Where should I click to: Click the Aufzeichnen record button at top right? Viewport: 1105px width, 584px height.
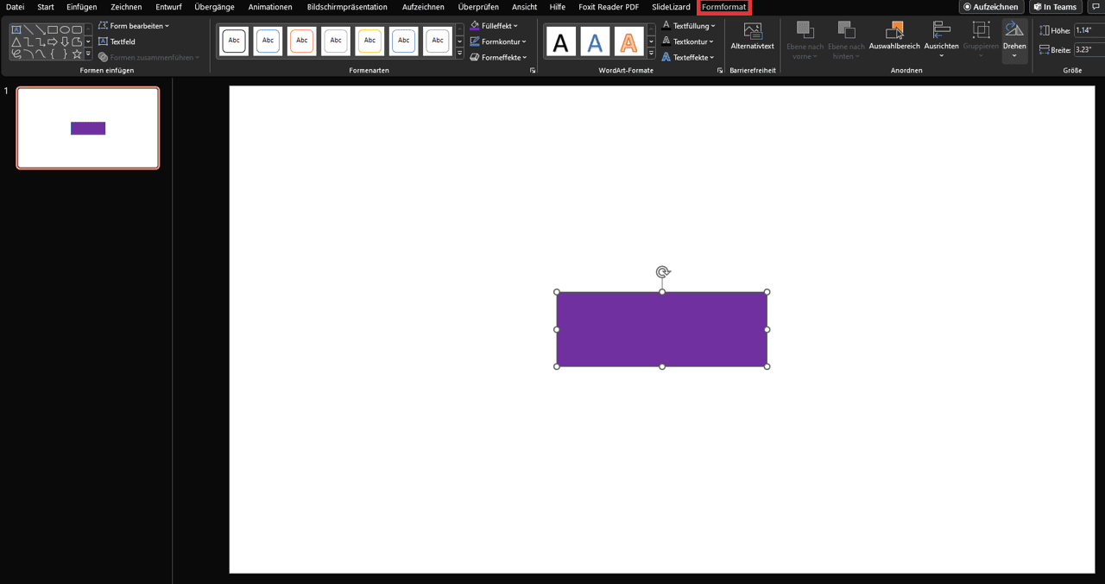coord(991,7)
